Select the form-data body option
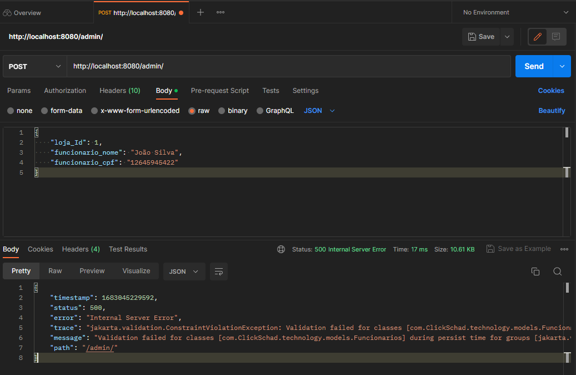 click(x=61, y=111)
